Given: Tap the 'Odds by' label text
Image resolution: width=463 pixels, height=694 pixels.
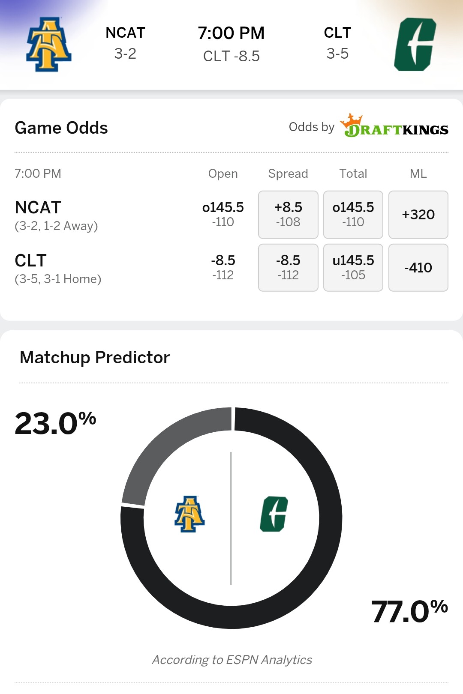Looking at the screenshot, I should tap(311, 127).
